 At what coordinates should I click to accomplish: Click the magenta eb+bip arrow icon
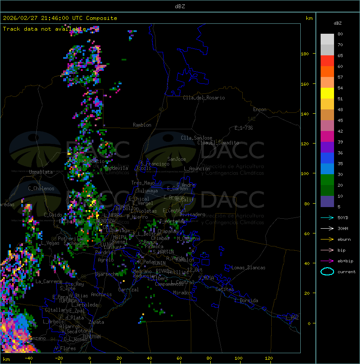pyautogui.click(x=327, y=261)
